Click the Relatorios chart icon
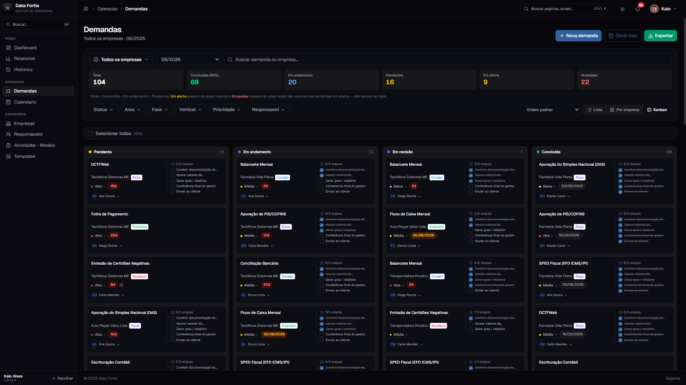This screenshot has height=385, width=686. pyautogui.click(x=8, y=59)
